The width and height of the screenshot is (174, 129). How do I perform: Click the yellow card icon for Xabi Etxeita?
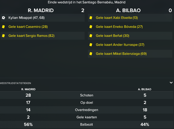click(91, 18)
